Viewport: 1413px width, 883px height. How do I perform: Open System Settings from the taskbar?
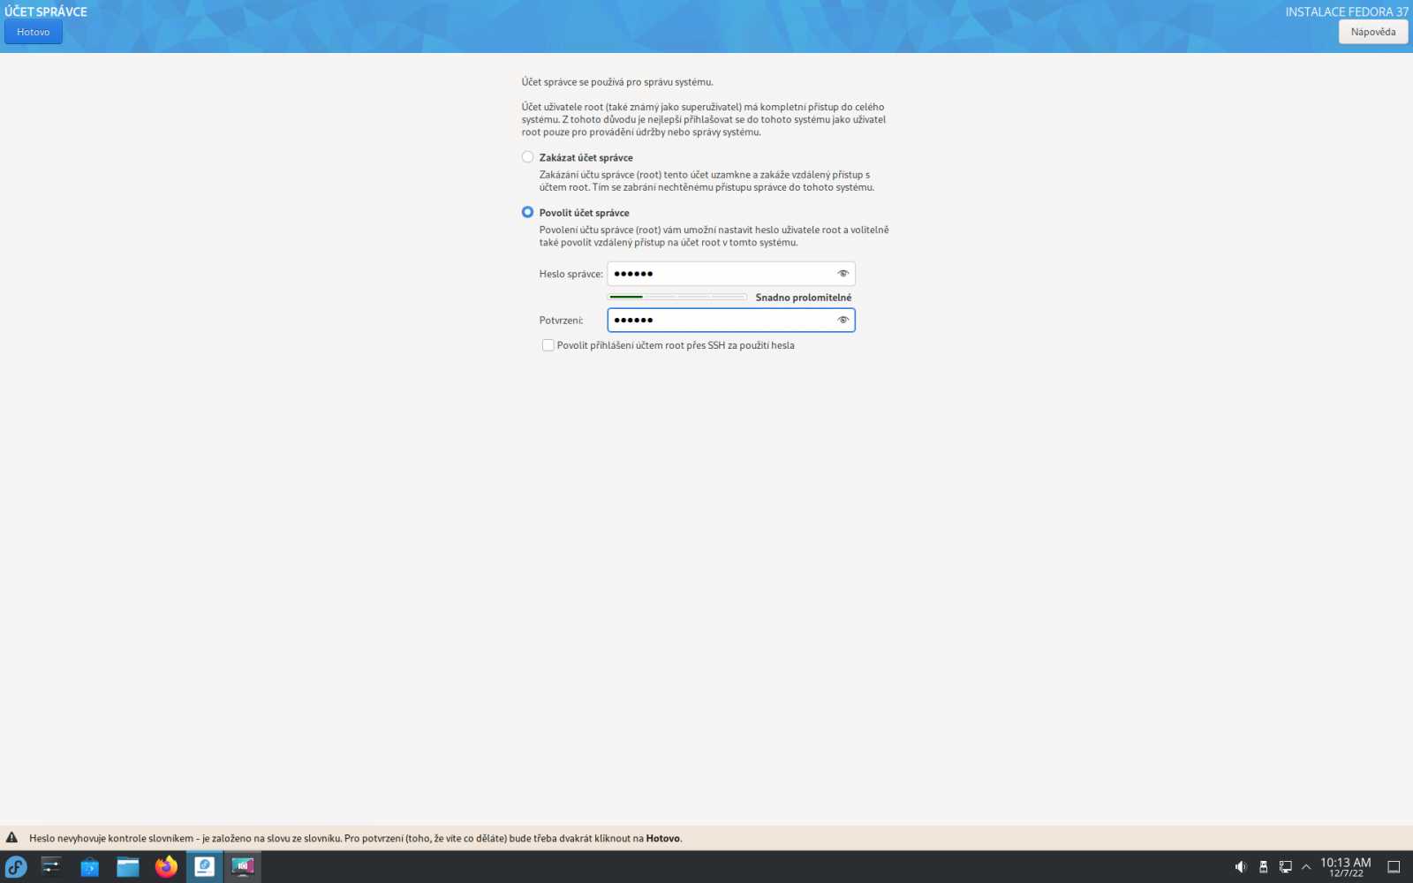click(x=51, y=867)
